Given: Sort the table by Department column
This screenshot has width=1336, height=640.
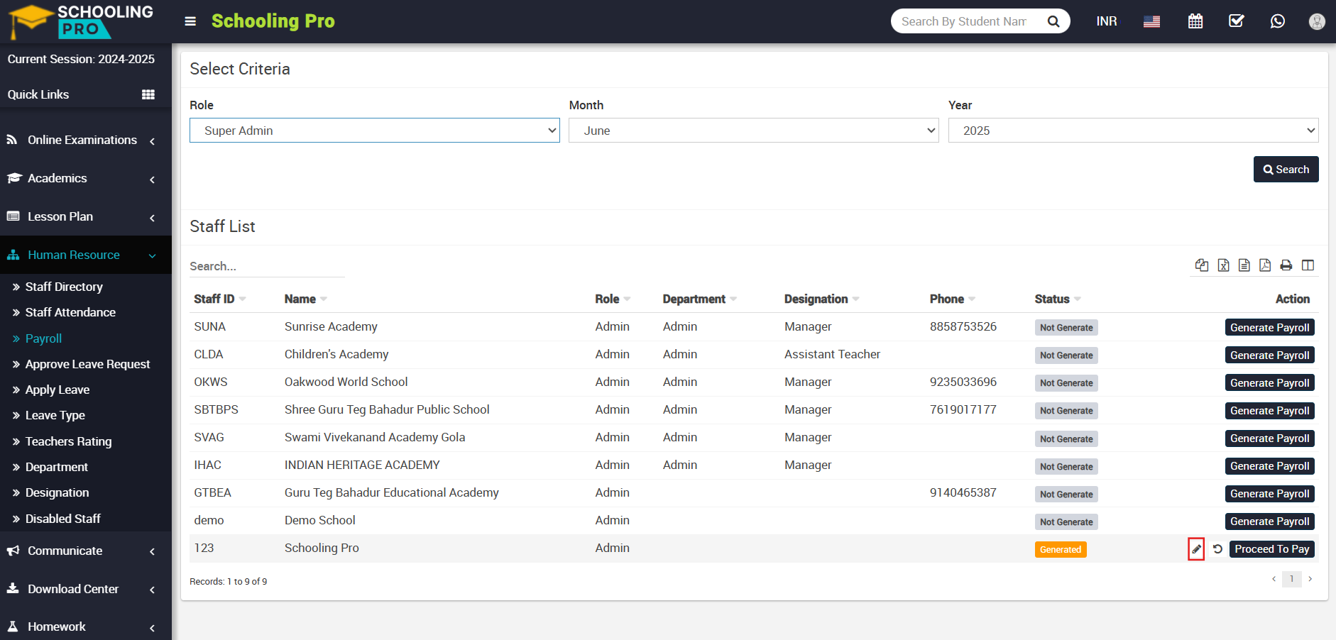Looking at the screenshot, I should [x=699, y=299].
